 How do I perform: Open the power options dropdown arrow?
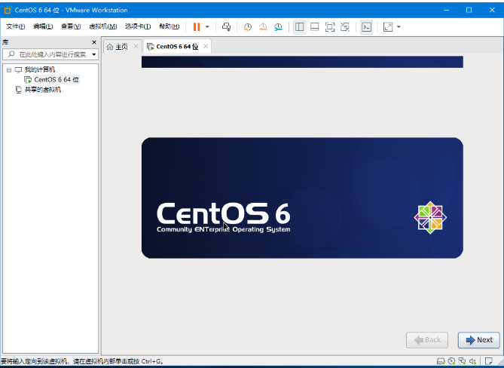pos(207,26)
